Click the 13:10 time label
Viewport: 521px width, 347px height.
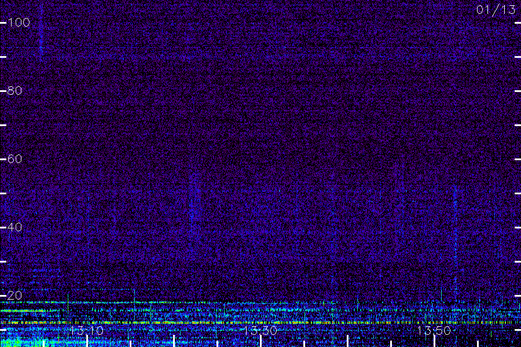pyautogui.click(x=86, y=331)
